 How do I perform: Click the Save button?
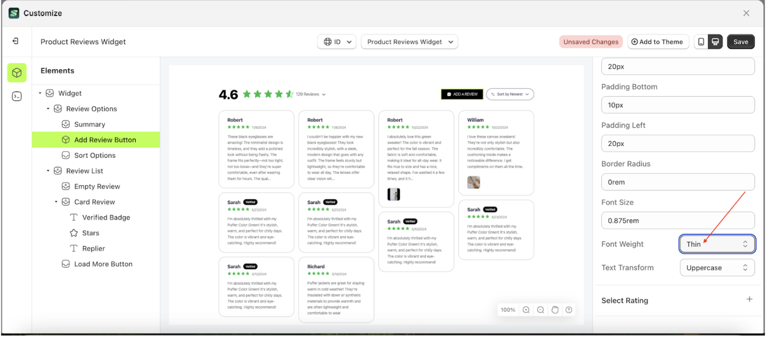[x=741, y=42]
